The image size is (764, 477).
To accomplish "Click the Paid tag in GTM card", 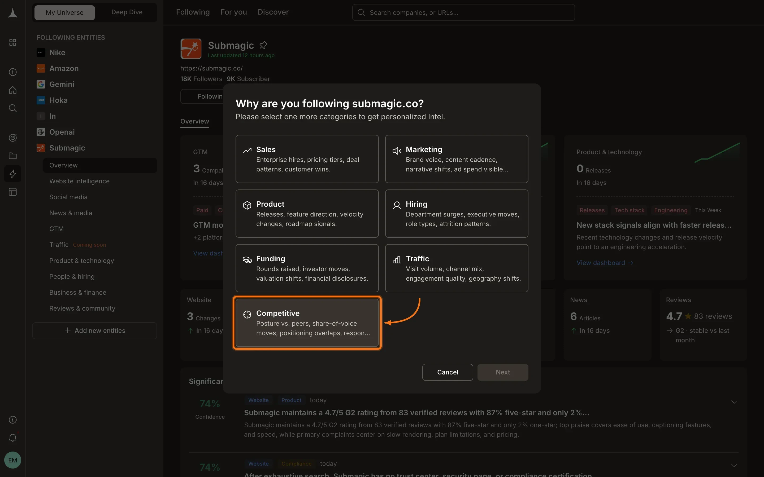I will [202, 210].
